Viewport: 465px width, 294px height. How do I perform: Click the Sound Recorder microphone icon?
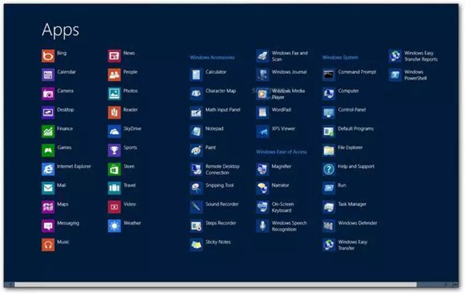tap(196, 207)
